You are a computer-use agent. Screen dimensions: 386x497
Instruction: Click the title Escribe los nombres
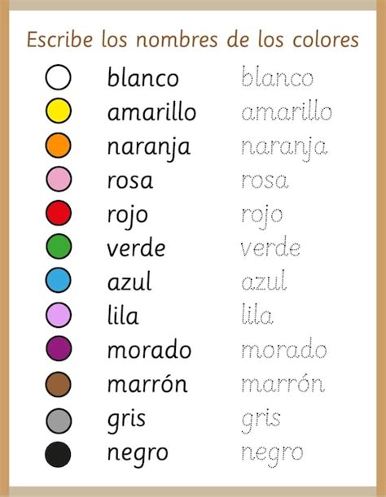click(122, 39)
